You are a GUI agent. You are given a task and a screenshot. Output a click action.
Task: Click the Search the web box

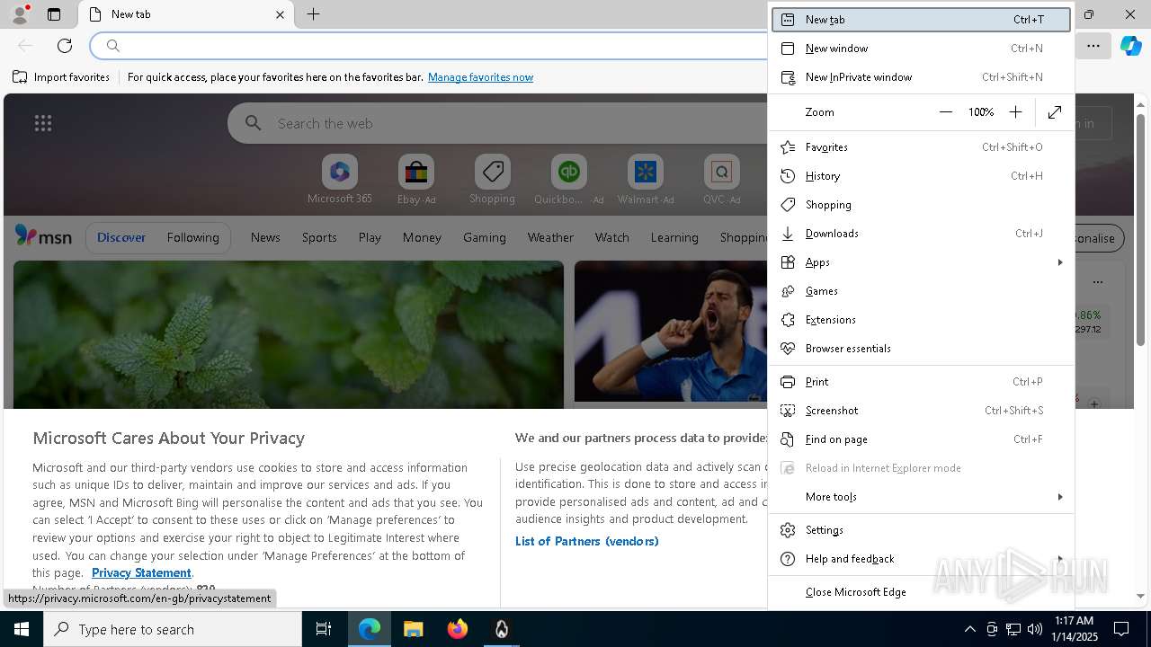(x=499, y=124)
